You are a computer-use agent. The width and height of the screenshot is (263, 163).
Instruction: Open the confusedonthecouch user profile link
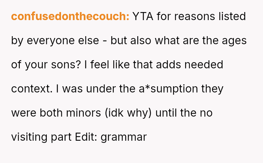pyautogui.click(x=70, y=16)
